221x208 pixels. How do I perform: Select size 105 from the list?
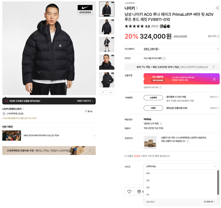coord(148,188)
